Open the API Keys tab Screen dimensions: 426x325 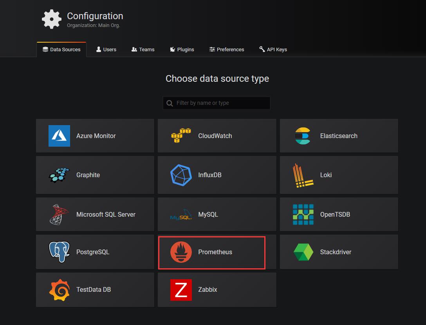[273, 49]
